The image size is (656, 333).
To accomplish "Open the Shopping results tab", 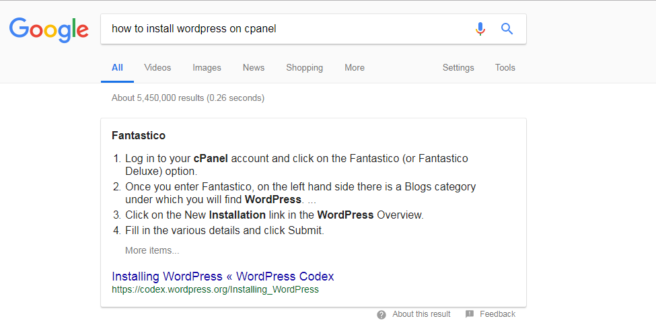I will [304, 67].
